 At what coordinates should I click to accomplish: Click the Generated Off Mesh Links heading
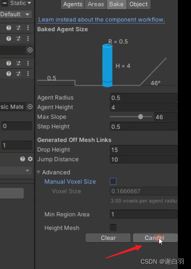74,140
